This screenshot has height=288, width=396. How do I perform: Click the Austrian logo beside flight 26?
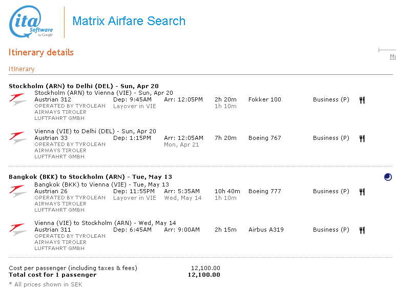pos(18,191)
